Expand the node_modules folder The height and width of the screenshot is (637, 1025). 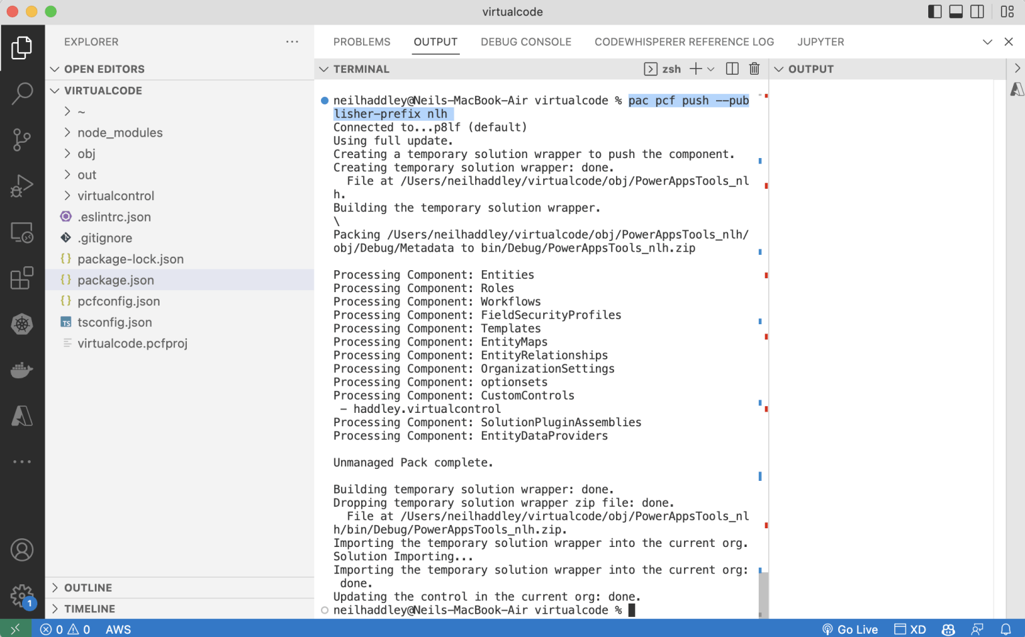[119, 133]
